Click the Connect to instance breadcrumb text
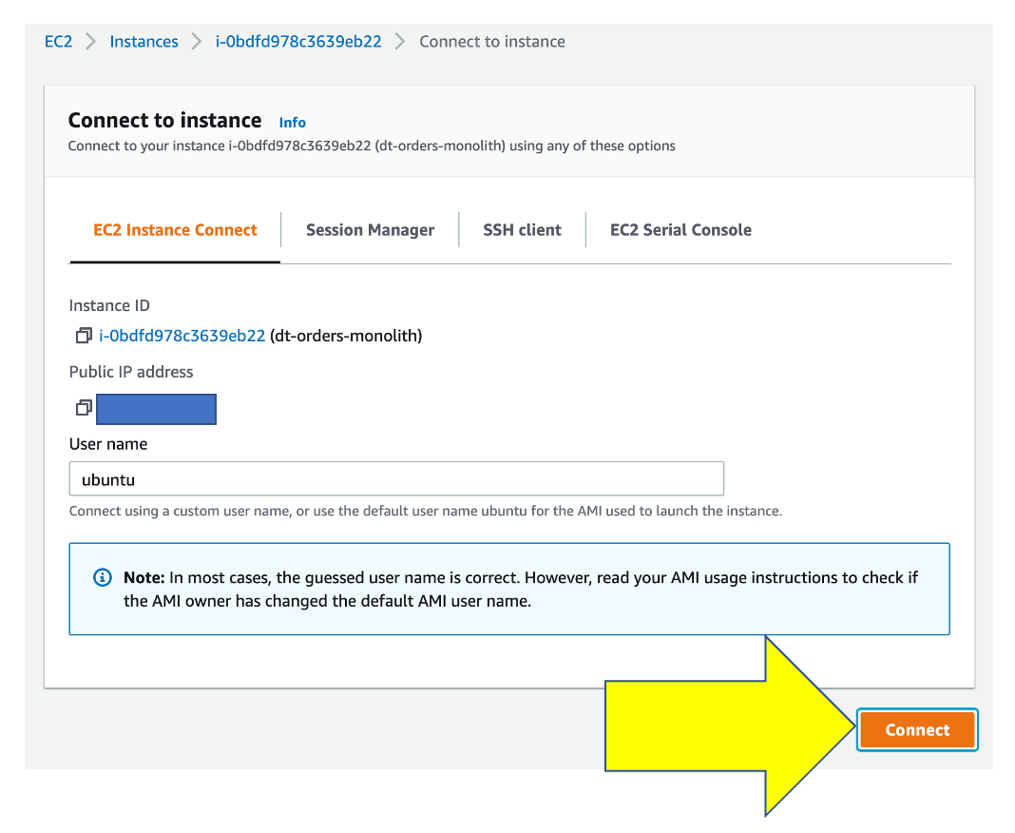Viewport: 1015px width, 833px height. [x=492, y=42]
